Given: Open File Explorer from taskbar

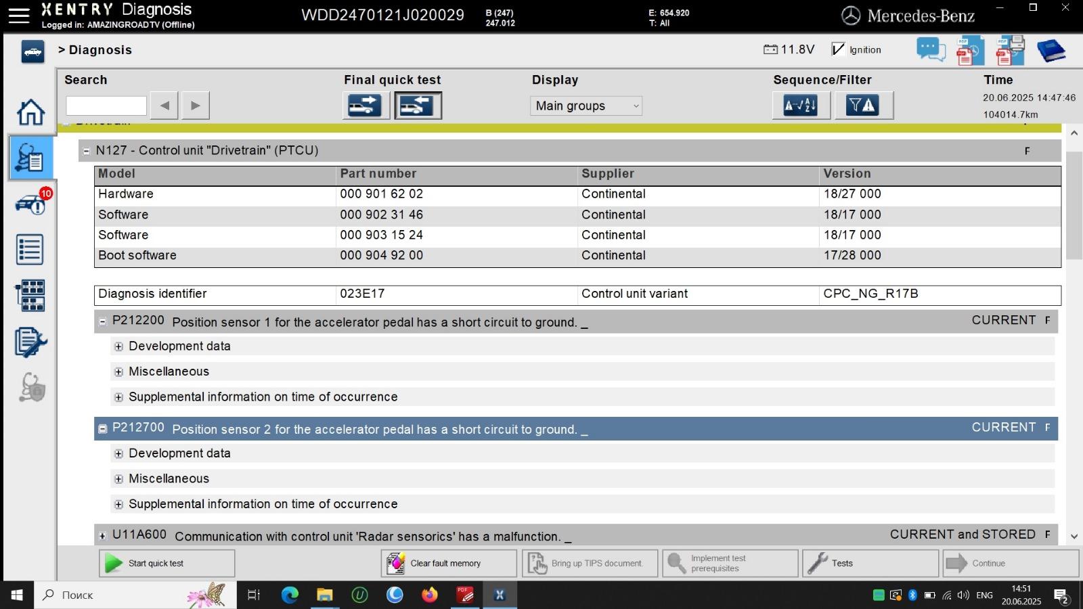Looking at the screenshot, I should (x=324, y=595).
